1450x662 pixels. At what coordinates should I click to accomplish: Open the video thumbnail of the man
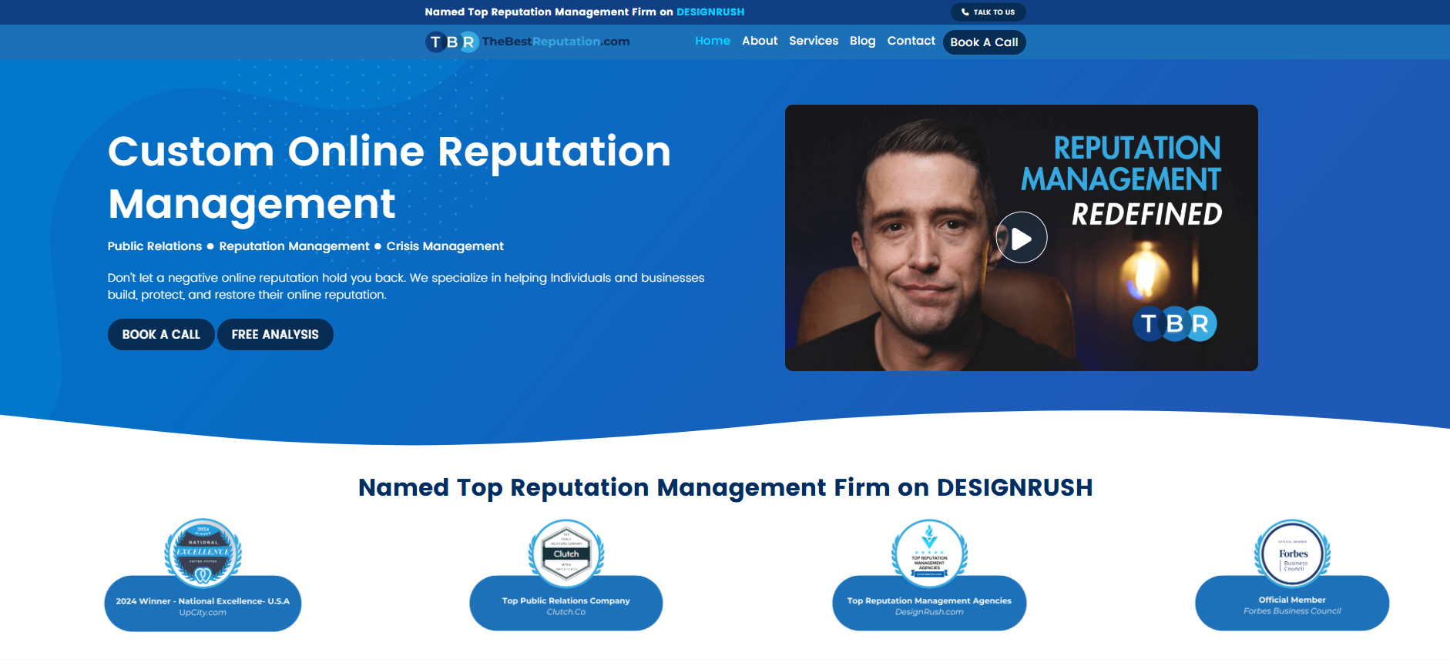(1022, 238)
